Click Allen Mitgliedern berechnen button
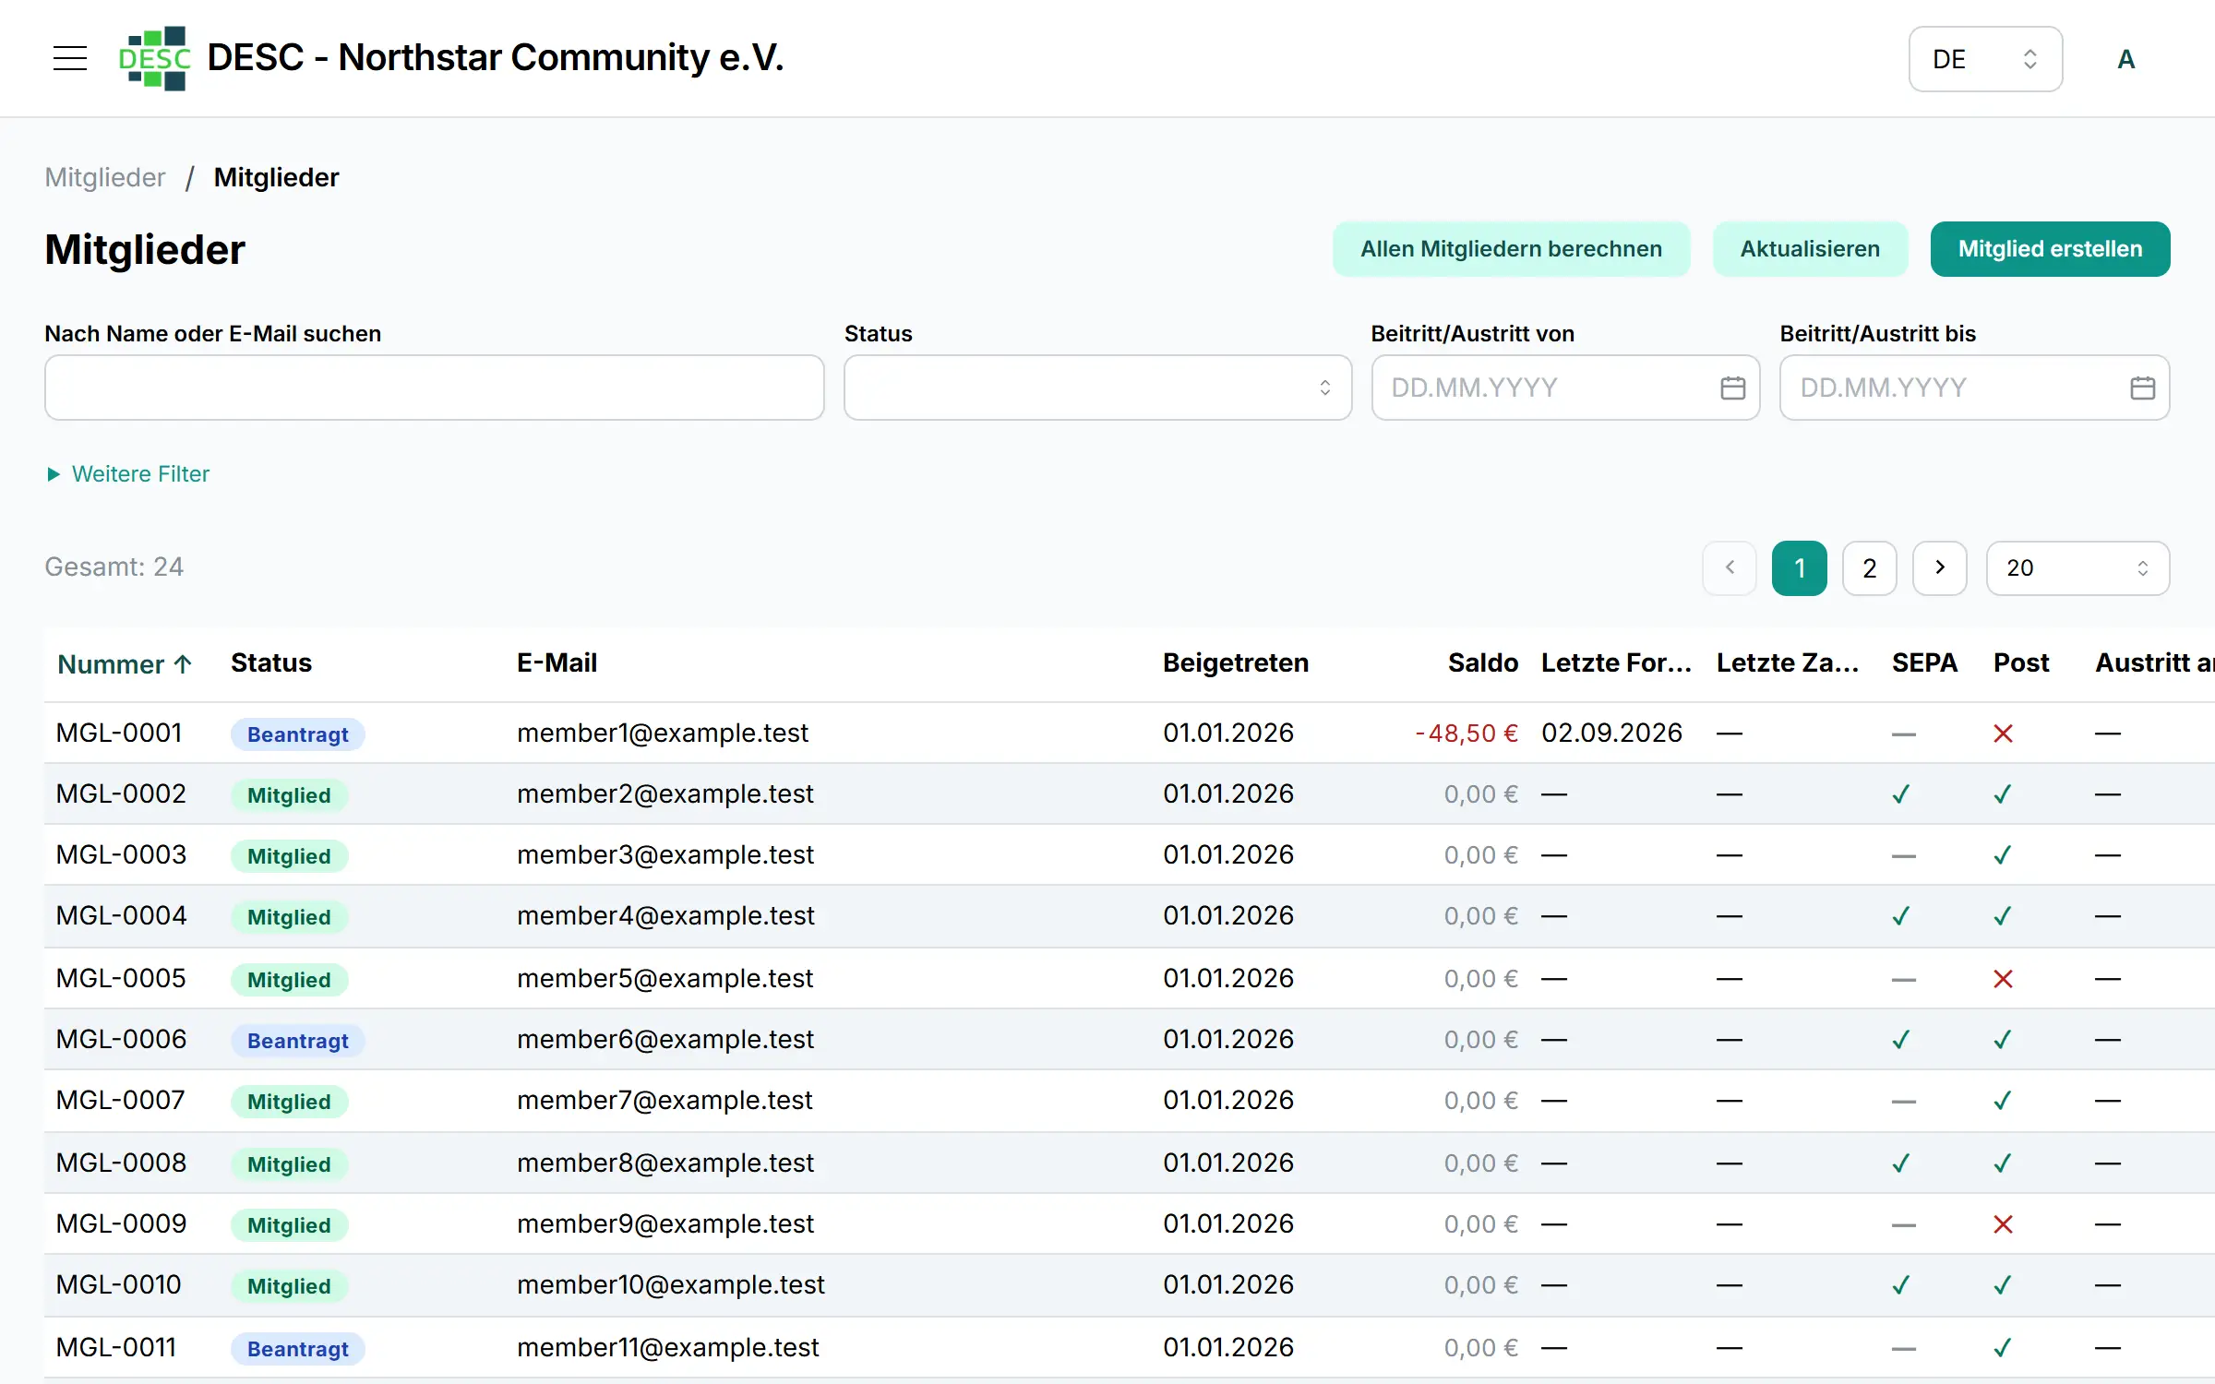The image size is (2215, 1384). pyautogui.click(x=1511, y=249)
